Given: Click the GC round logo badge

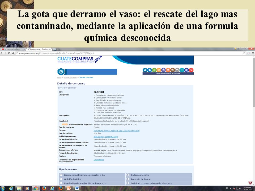Looking at the screenshot, I should tap(61, 72).
